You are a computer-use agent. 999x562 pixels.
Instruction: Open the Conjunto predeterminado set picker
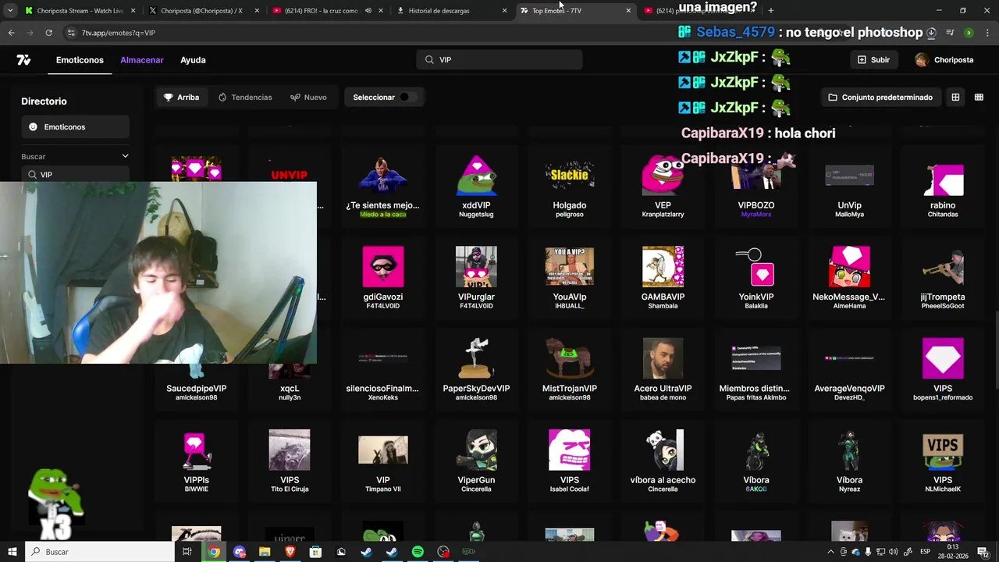click(x=880, y=98)
